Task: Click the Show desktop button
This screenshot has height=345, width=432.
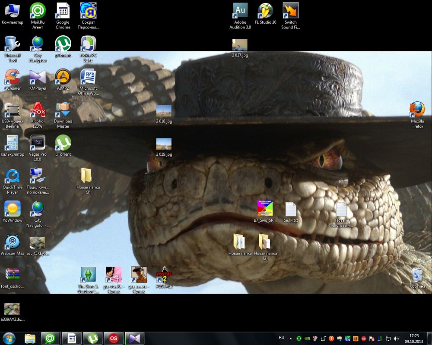Action: 429,338
